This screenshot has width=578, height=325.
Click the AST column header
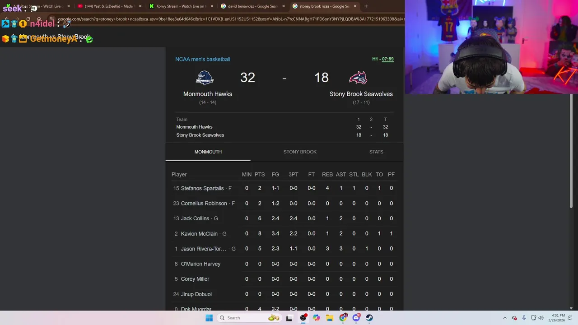click(x=341, y=175)
